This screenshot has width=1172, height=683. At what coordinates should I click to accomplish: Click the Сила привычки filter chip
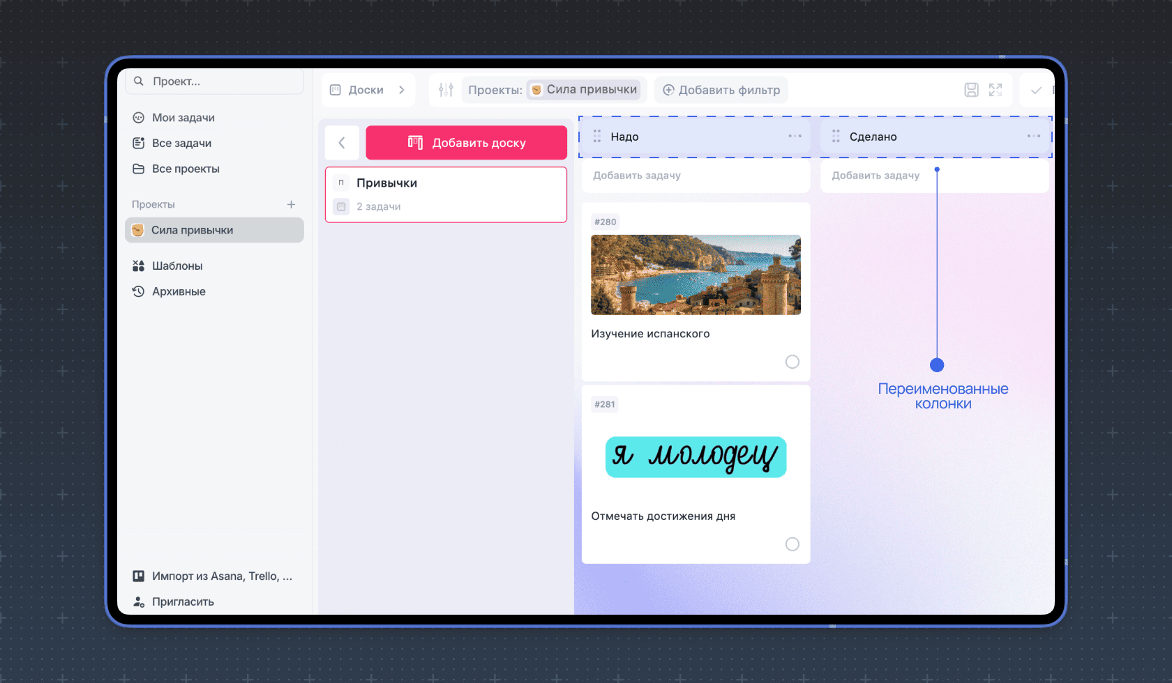click(584, 90)
